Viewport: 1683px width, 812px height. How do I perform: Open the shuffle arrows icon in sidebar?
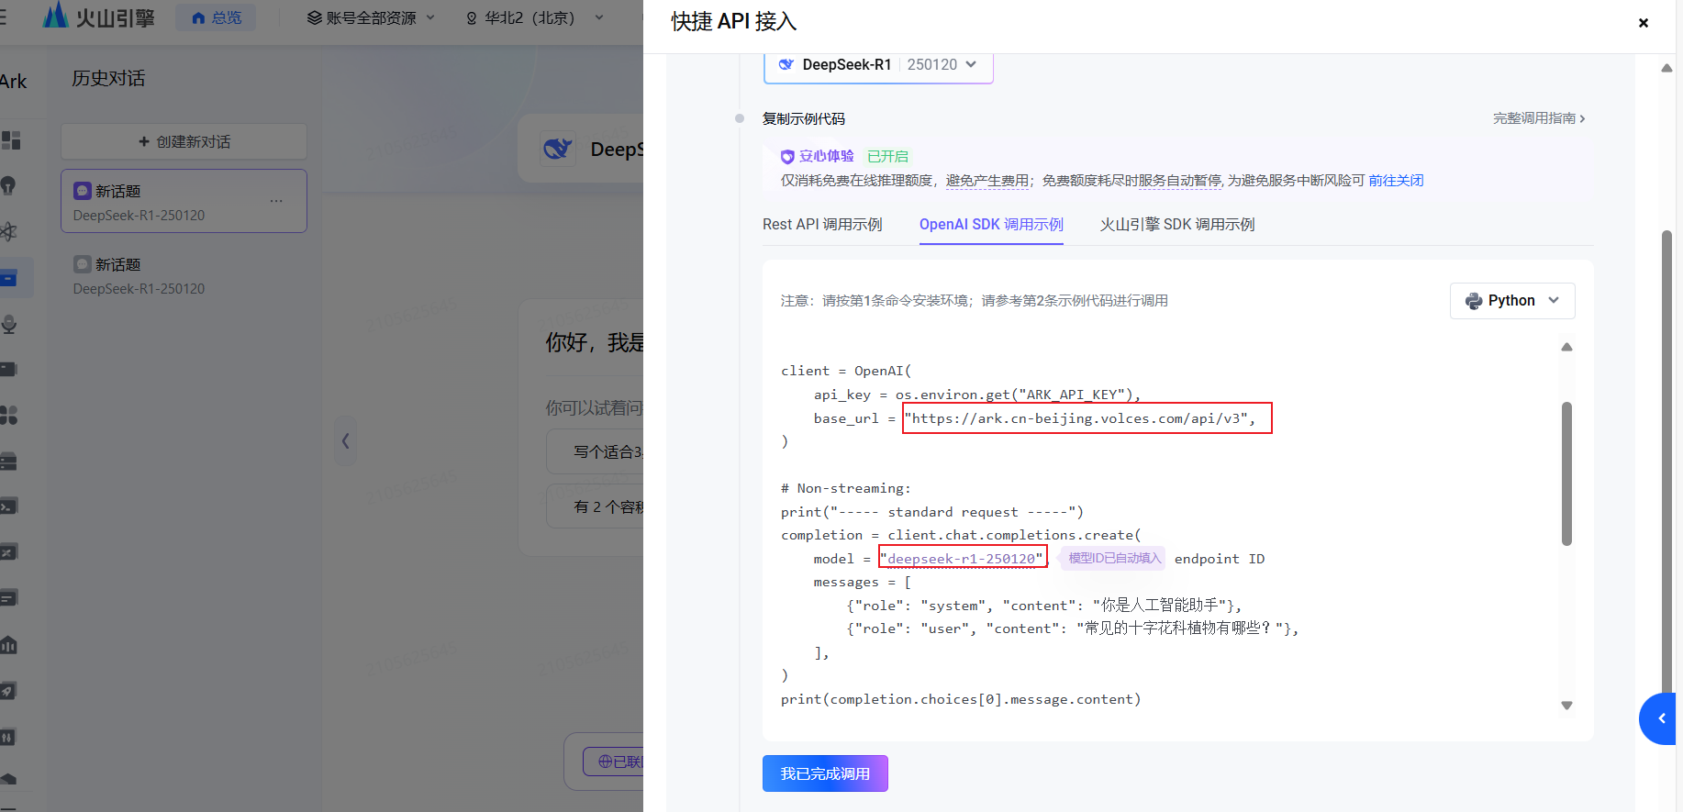(x=8, y=552)
